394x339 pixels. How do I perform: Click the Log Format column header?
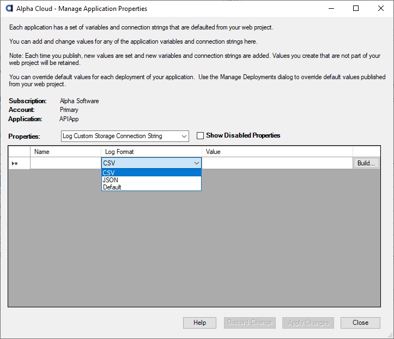(151, 152)
